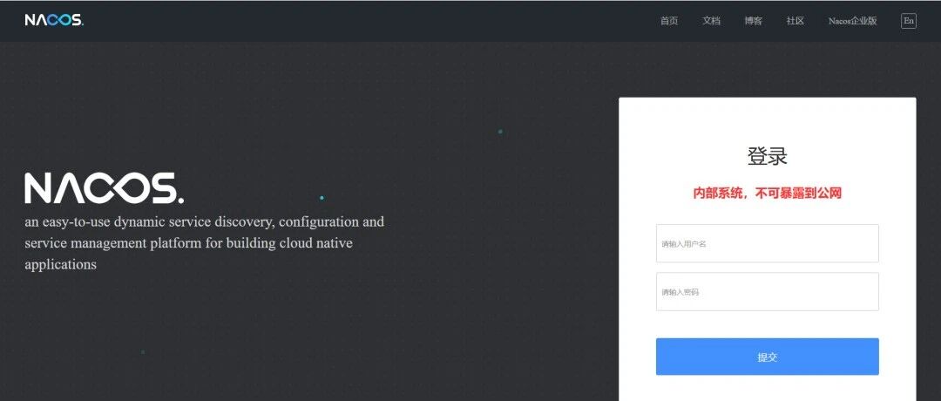Image resolution: width=941 pixels, height=401 pixels.
Task: Click the large NACOS logo above the tagline
Action: (x=105, y=188)
